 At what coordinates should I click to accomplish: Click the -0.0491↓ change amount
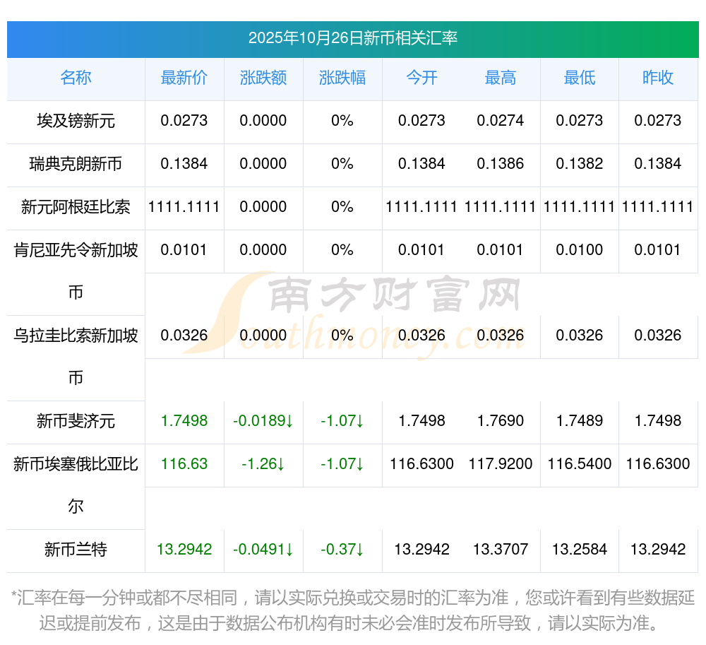click(x=263, y=550)
